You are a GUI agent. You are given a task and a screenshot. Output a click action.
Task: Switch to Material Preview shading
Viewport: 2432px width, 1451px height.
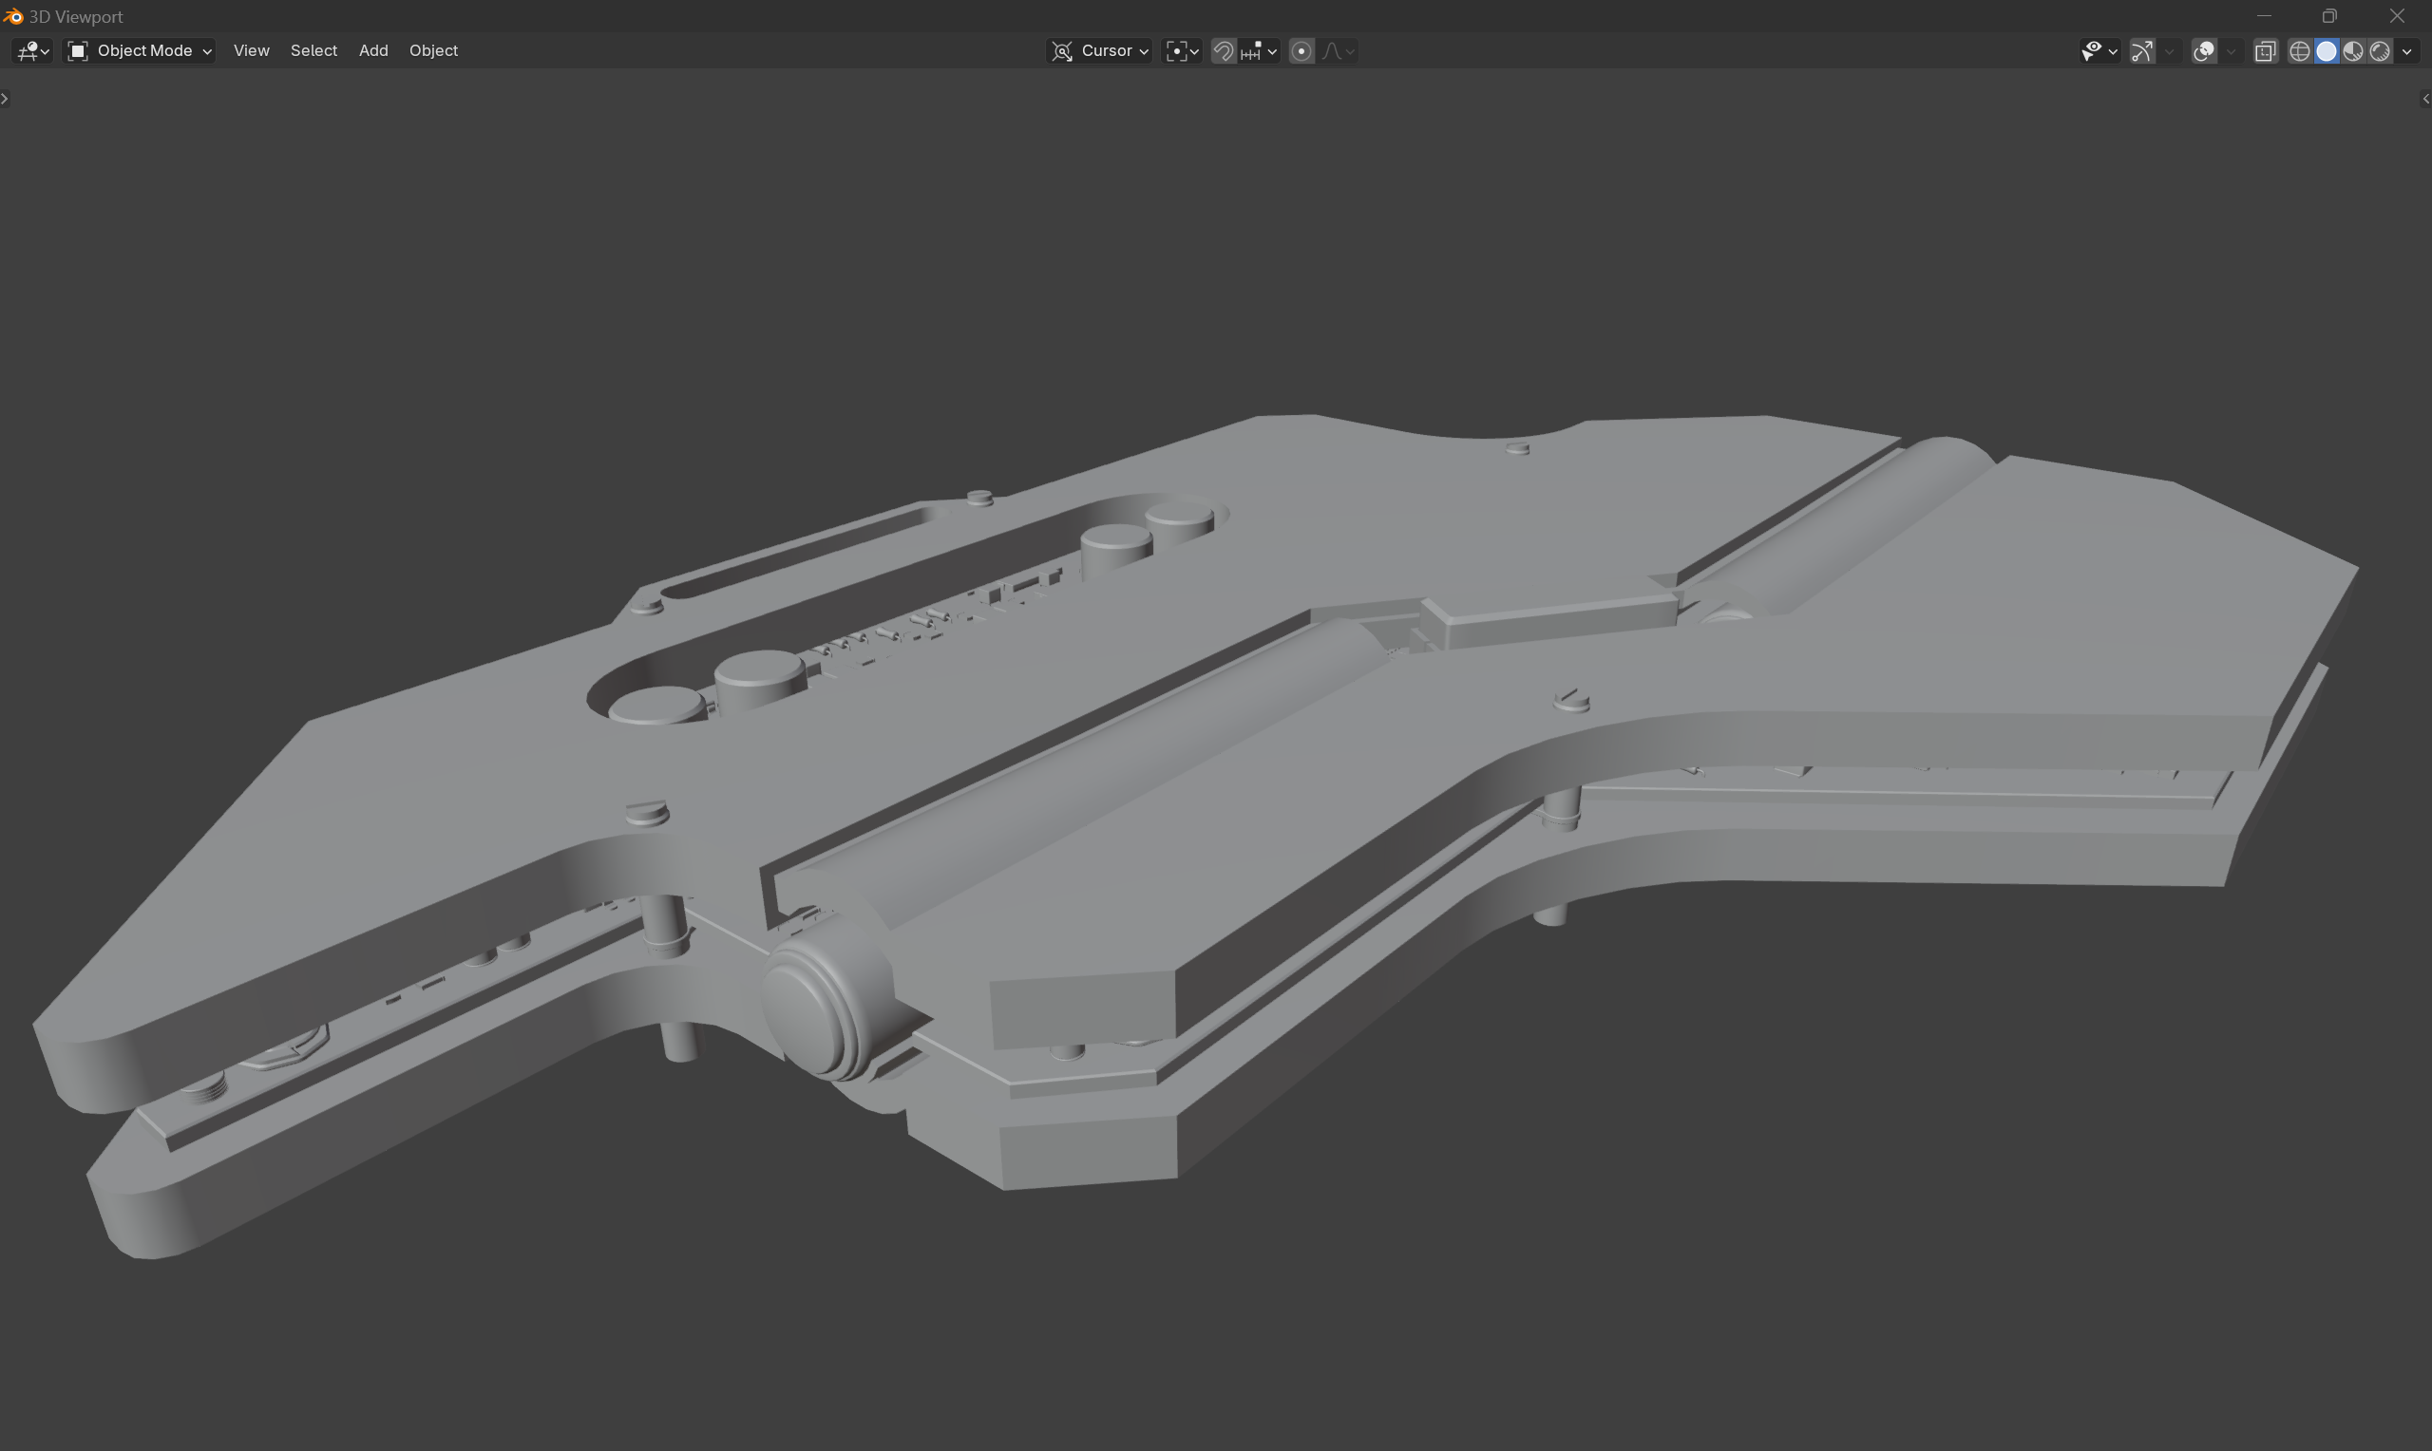click(x=2353, y=51)
